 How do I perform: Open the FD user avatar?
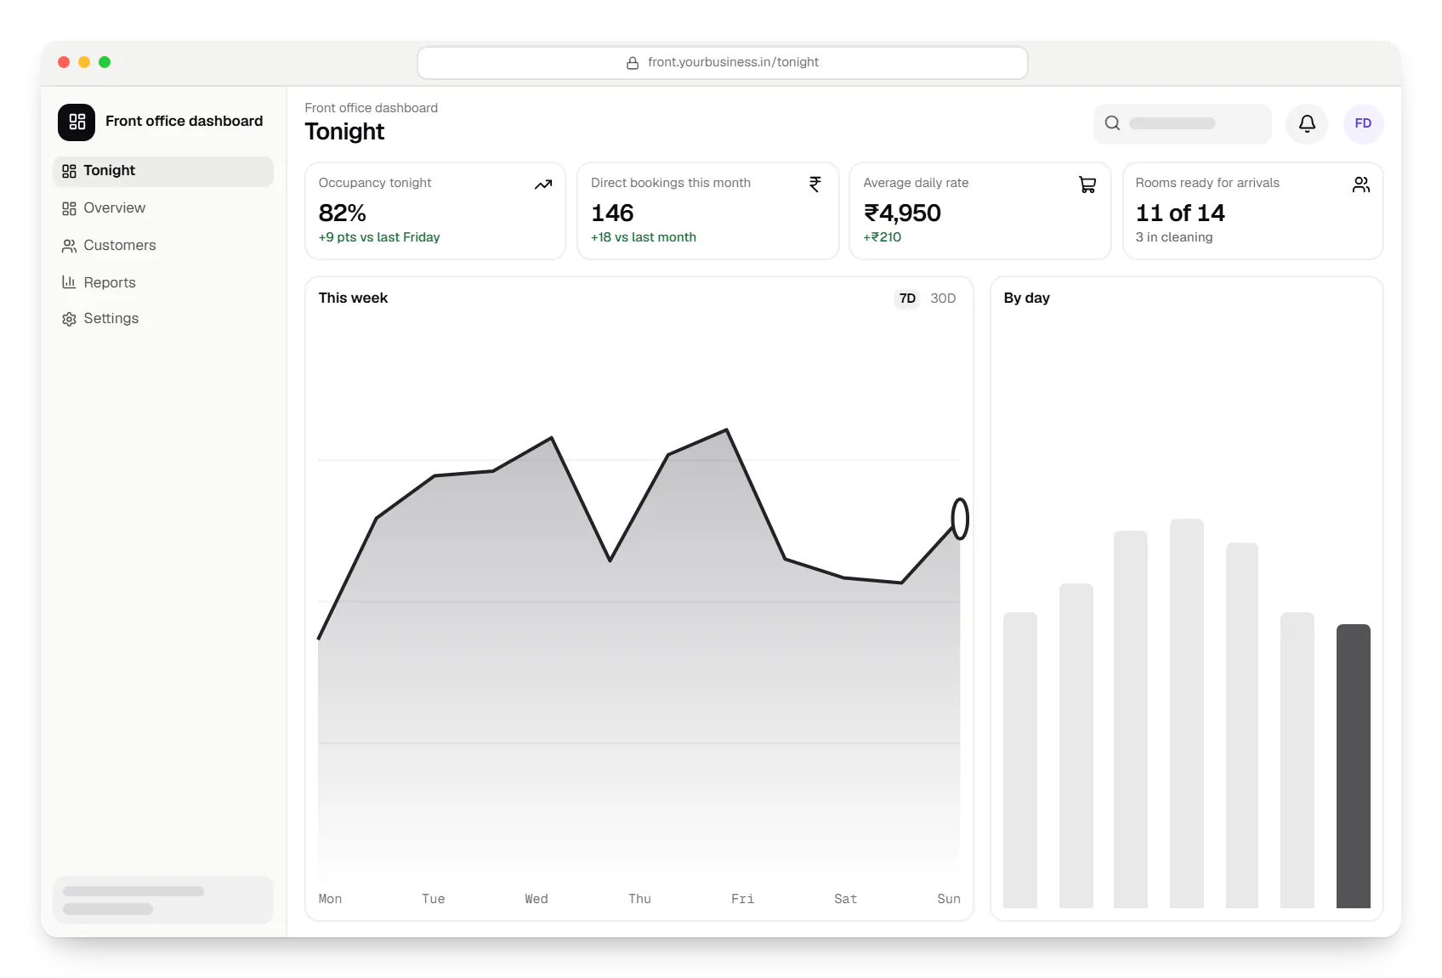tap(1363, 123)
